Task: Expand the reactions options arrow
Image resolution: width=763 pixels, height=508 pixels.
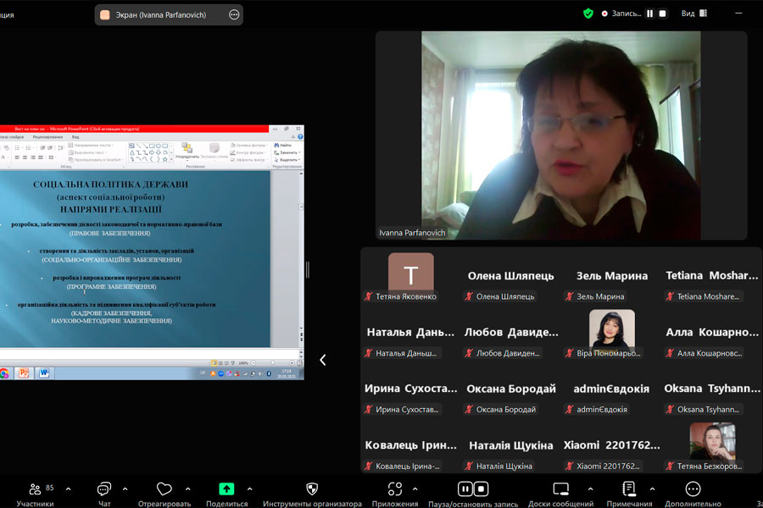Action: coord(188,489)
